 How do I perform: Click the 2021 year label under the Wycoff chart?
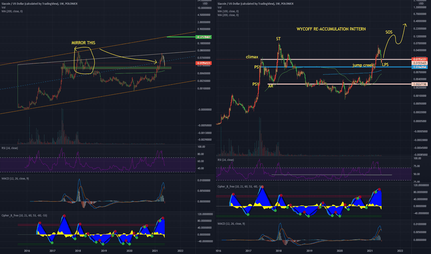[x=370, y=251]
